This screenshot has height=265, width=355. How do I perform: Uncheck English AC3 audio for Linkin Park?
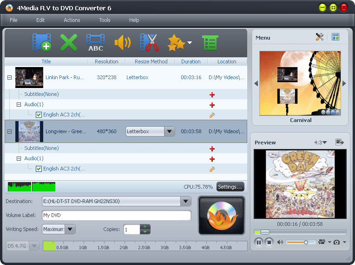point(39,115)
